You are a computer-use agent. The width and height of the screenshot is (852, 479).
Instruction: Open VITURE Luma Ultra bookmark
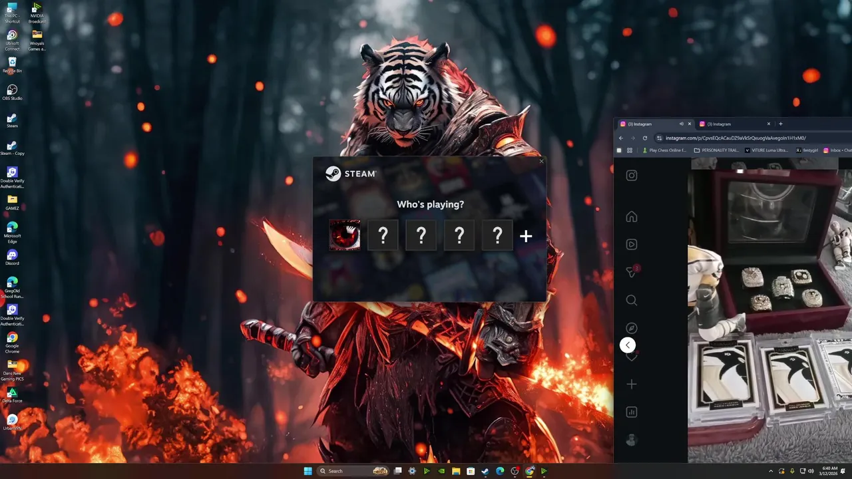766,150
